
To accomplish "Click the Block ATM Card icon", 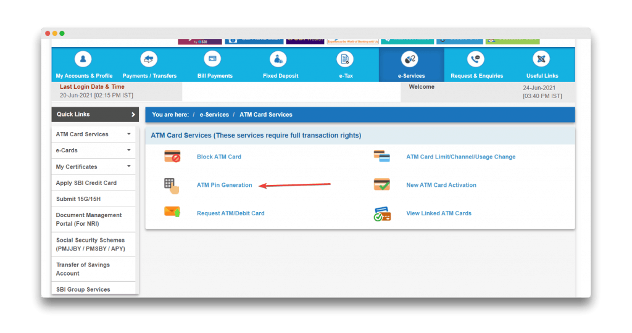I will (173, 156).
